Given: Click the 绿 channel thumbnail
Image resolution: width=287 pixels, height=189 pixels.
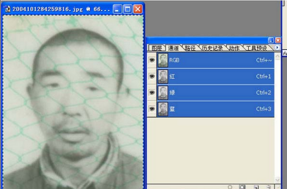Looking at the screenshot, I should pyautogui.click(x=163, y=93).
